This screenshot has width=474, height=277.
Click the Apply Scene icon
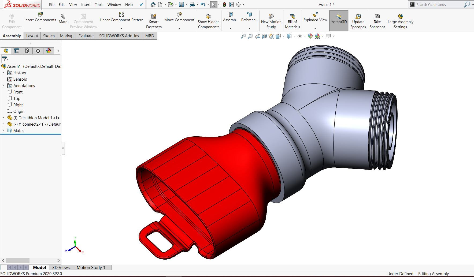point(317,36)
